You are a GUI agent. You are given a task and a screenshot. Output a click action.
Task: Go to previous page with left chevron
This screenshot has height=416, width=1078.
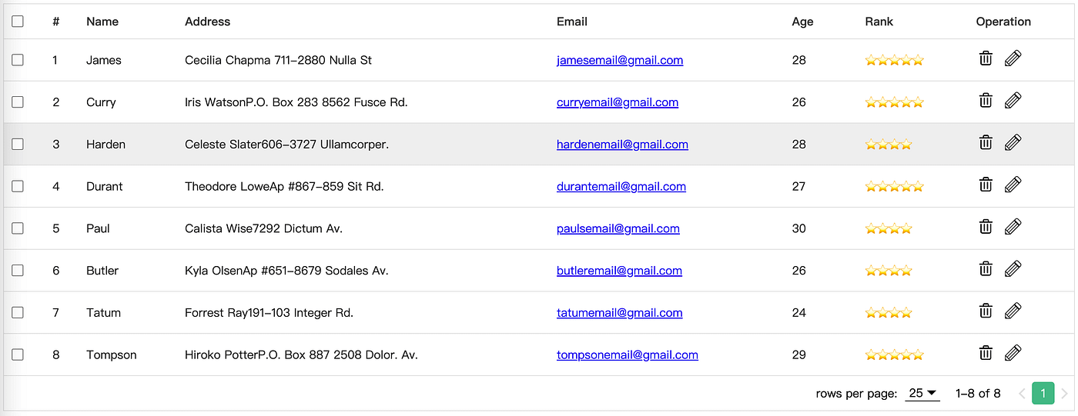point(1022,394)
